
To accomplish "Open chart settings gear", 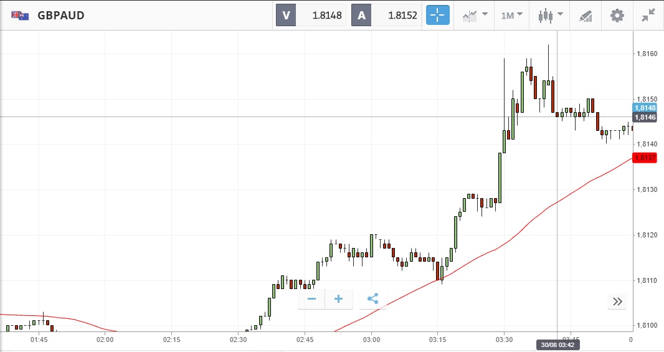I will (617, 16).
